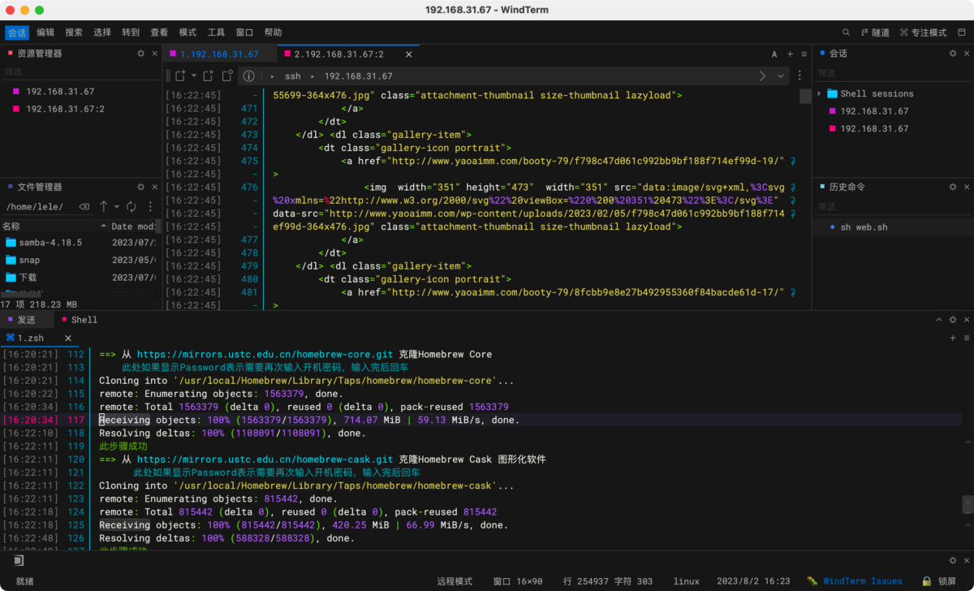This screenshot has height=591, width=974.
Task: Open the new session icon in the terminal toolbar
Action: pyautogui.click(x=180, y=75)
